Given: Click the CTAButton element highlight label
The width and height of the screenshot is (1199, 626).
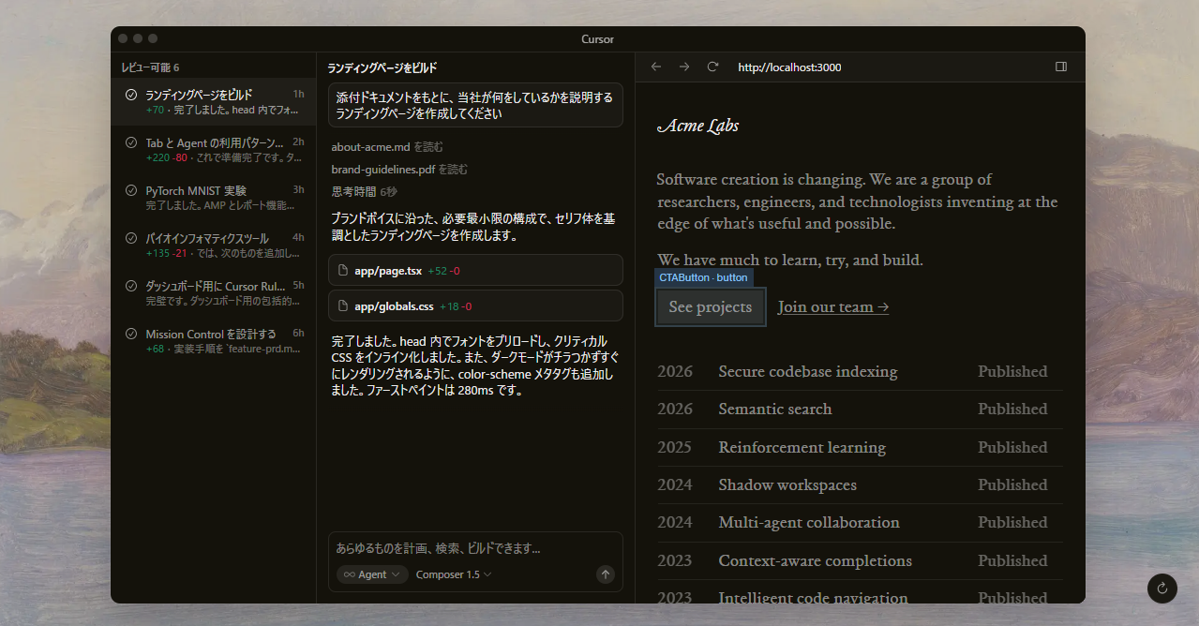Looking at the screenshot, I should point(703,276).
